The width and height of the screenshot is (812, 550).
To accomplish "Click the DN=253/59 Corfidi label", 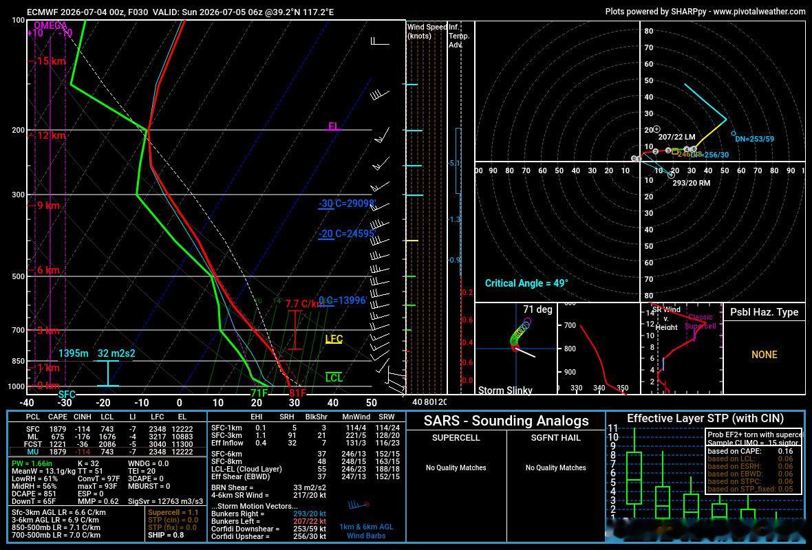I will pos(754,139).
